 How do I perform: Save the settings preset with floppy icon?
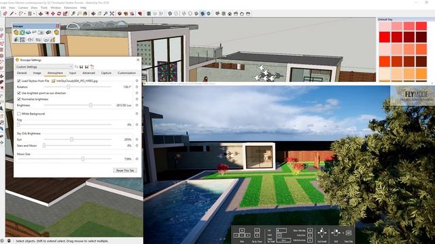coord(82,66)
